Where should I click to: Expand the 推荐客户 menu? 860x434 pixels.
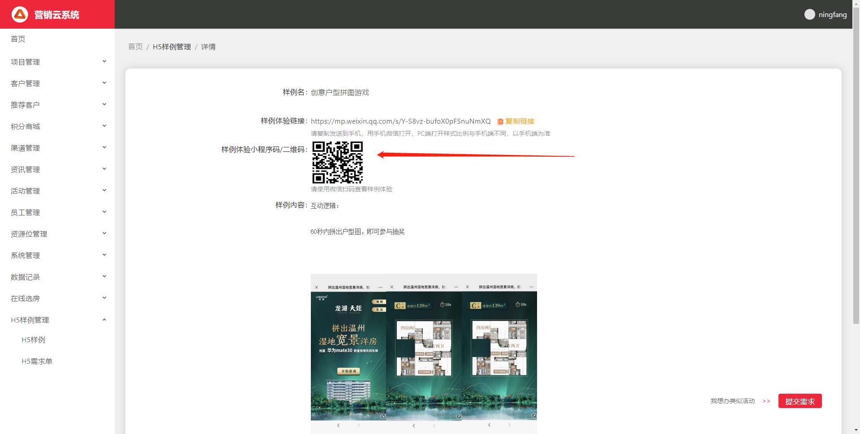click(57, 105)
